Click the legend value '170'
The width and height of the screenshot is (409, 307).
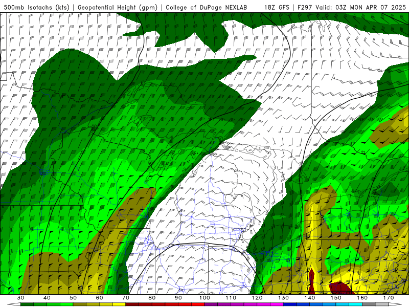point(389,298)
